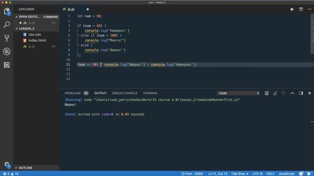Open the Search view in activity bar
Image resolution: width=314 pixels, height=176 pixels.
click(6, 24)
